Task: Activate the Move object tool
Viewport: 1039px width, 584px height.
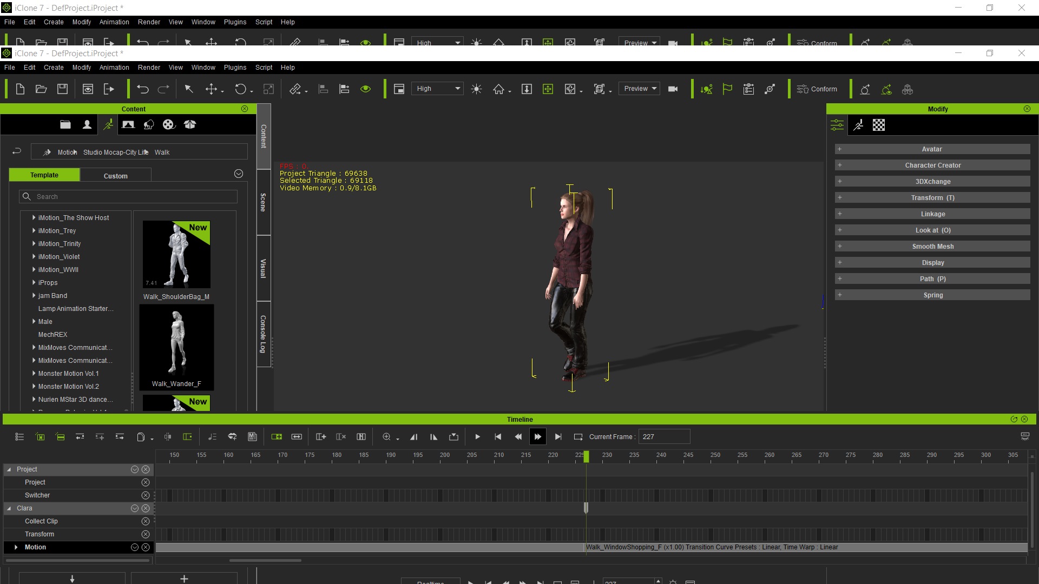Action: coord(212,89)
